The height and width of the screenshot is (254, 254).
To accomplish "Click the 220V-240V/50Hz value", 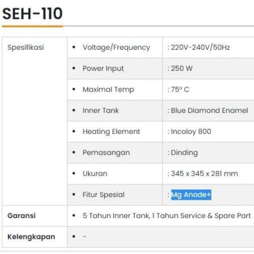I will tap(200, 48).
